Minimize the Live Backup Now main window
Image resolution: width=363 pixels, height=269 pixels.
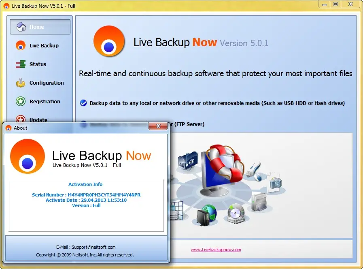tap(325, 4)
